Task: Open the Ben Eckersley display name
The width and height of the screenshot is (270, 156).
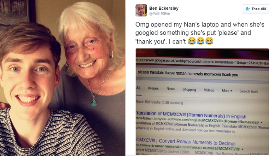Action: coord(164,8)
